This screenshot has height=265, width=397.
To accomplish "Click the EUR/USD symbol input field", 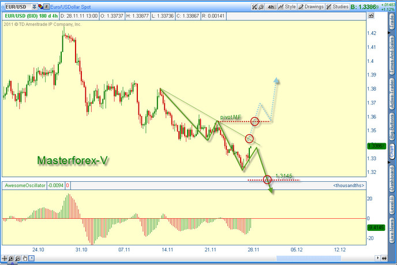I will 18,7.
